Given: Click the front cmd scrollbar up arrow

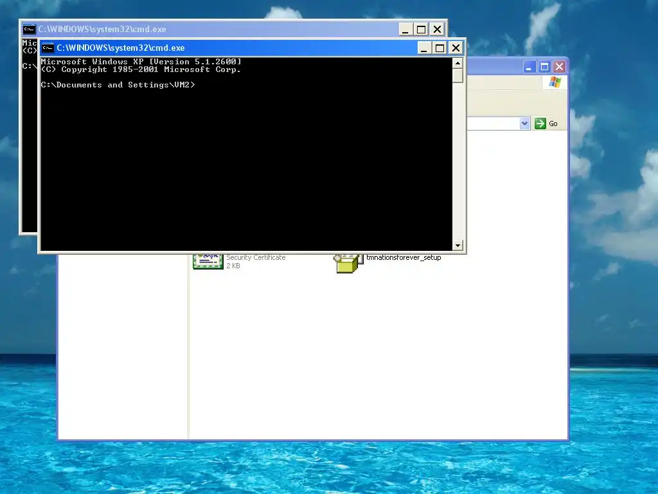Looking at the screenshot, I should [458, 64].
